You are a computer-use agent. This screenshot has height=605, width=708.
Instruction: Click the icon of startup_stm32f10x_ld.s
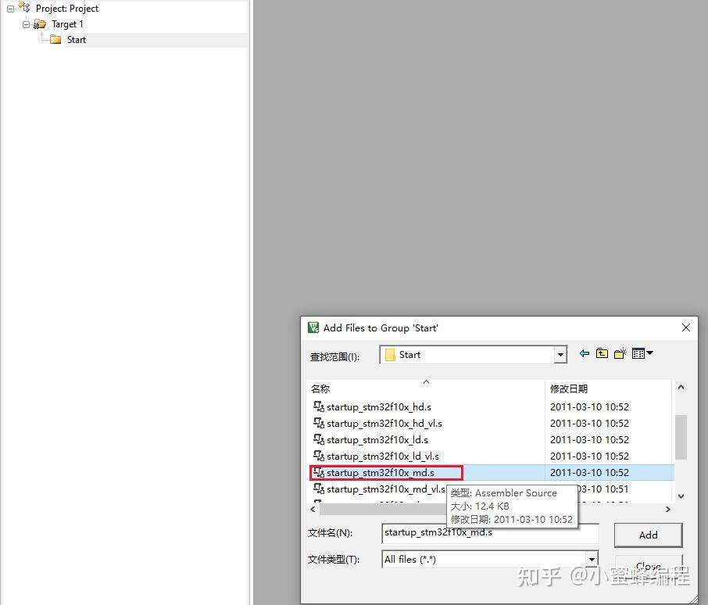[319, 439]
